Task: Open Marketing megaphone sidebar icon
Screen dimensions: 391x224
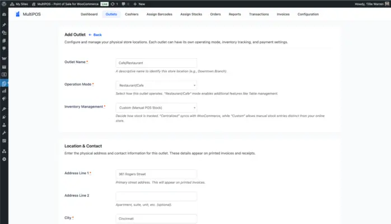Action: tap(4, 99)
